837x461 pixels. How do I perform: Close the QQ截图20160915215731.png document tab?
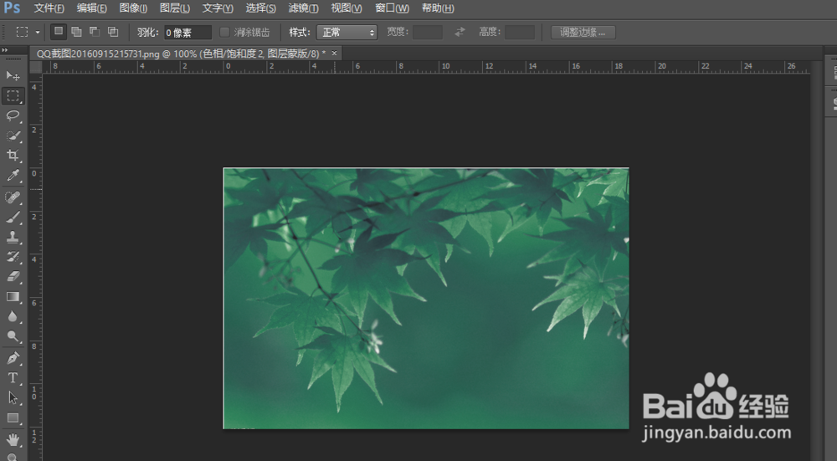click(x=334, y=54)
